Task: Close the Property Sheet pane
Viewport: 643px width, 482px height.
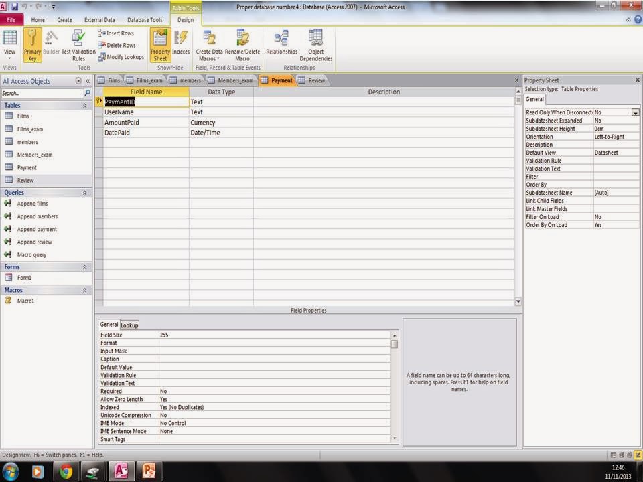Action: [x=637, y=80]
